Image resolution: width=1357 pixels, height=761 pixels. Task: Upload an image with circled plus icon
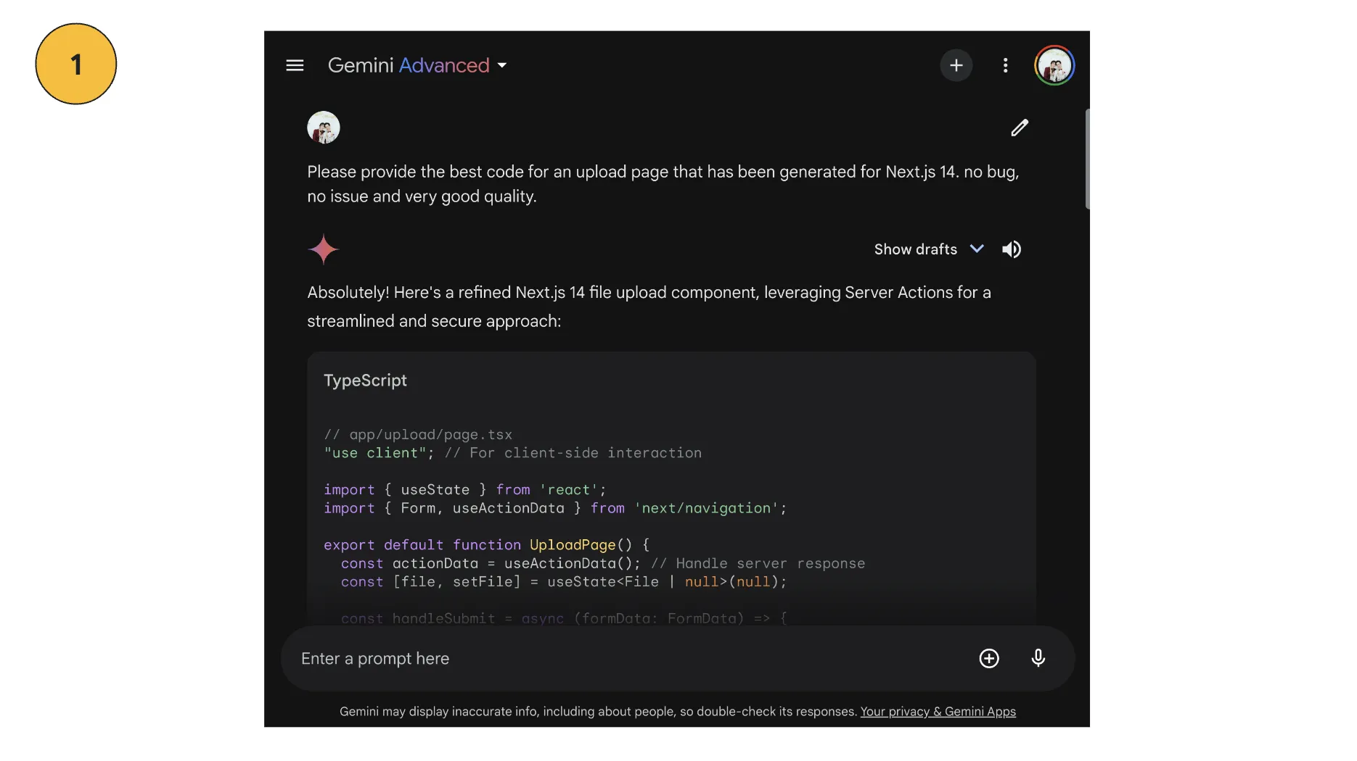tap(989, 658)
